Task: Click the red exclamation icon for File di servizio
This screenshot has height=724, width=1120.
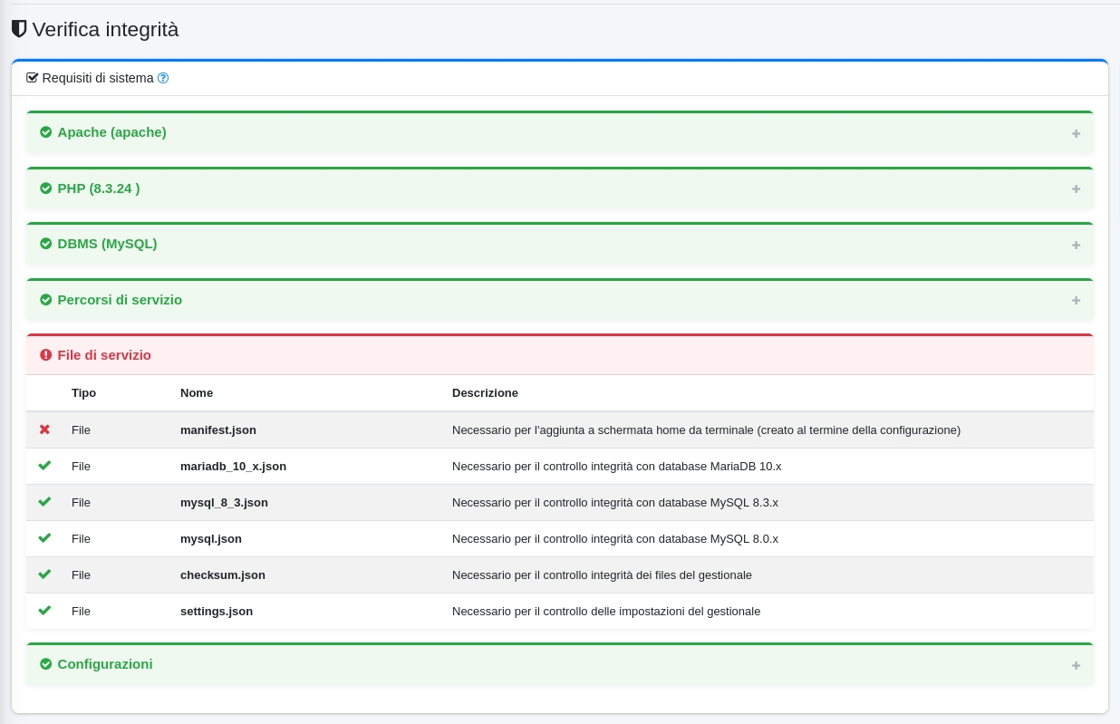Action: (x=46, y=355)
